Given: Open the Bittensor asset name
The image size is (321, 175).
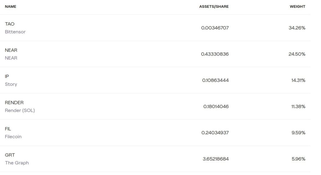Looking at the screenshot, I should [15, 32].
